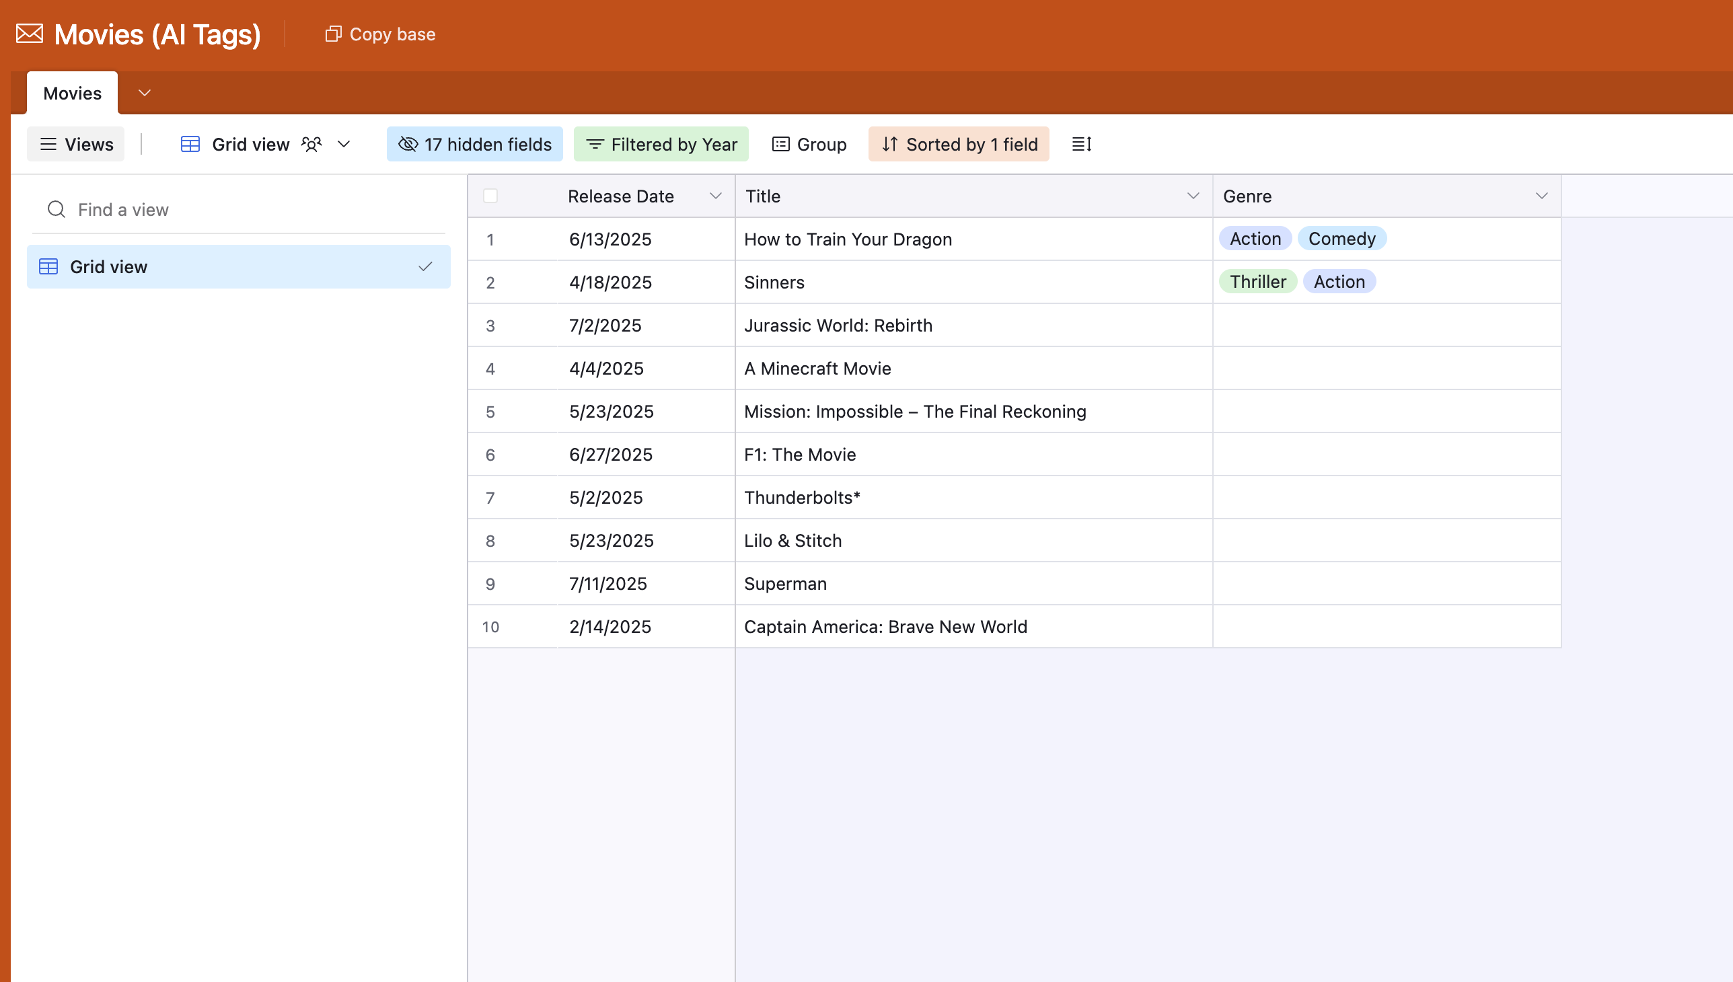Open the Title column menu arrow
The height and width of the screenshot is (982, 1733).
click(x=1193, y=196)
